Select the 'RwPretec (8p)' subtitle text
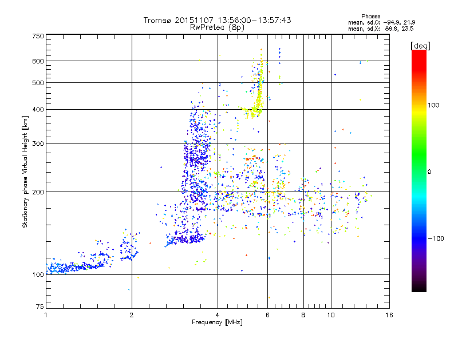The height and width of the screenshot is (343, 458). (217, 27)
